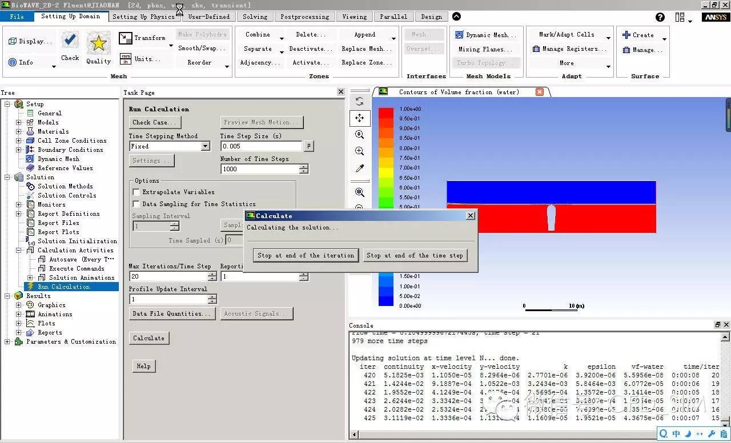Click Stop at end of the iteration
Image resolution: width=731 pixels, height=443 pixels.
click(306, 255)
